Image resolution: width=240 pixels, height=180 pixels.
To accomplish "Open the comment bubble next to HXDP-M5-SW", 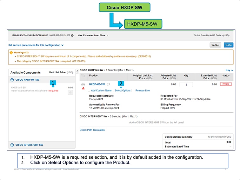I will [108, 84].
